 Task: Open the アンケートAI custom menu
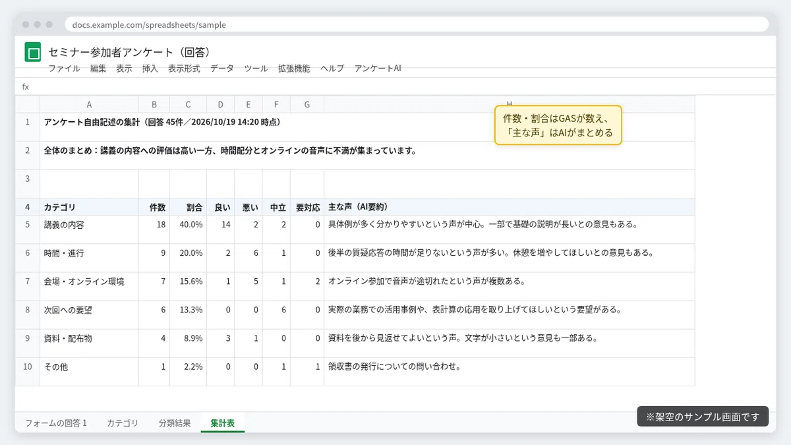point(378,68)
